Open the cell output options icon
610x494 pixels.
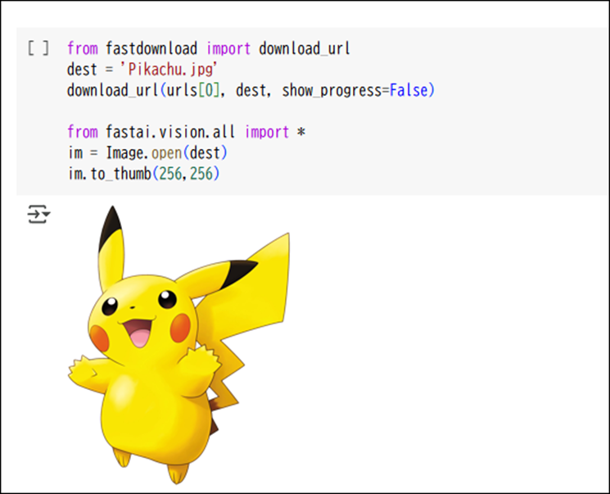(38, 214)
